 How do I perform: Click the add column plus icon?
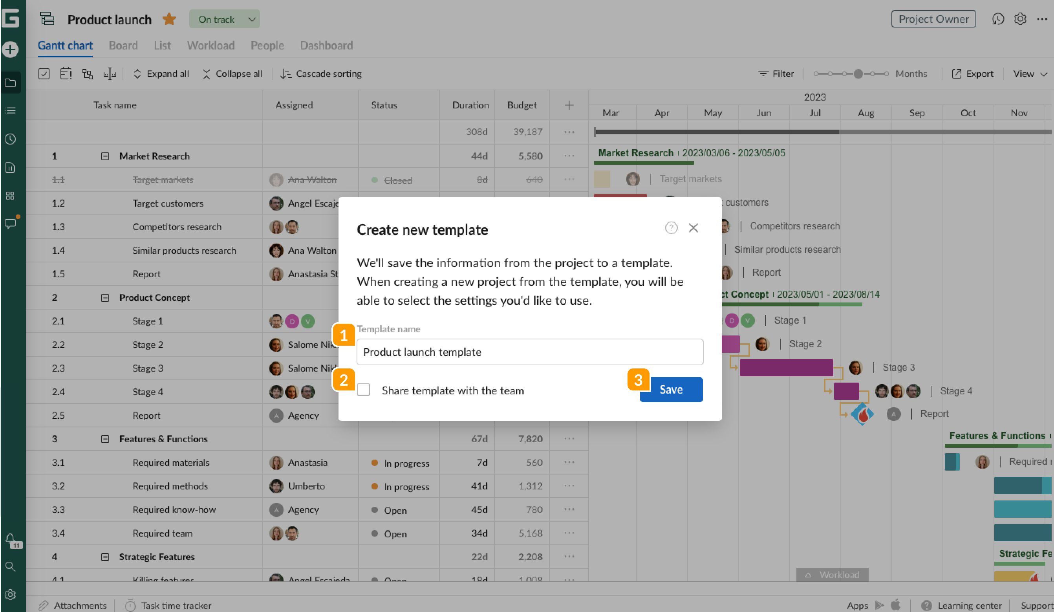[x=569, y=105]
